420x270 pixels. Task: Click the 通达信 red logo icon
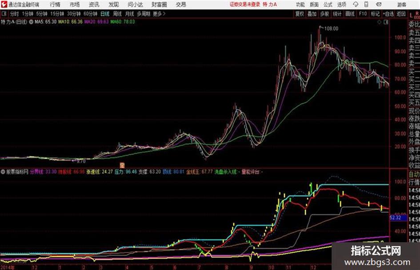[x=4, y=4]
